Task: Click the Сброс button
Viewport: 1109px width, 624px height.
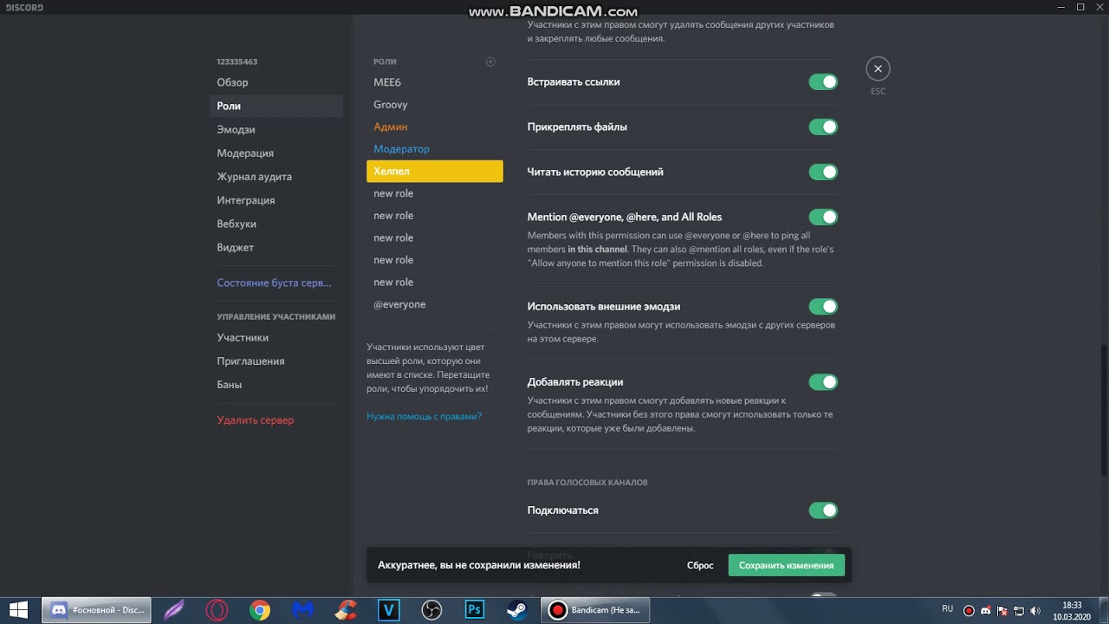Action: click(x=700, y=565)
